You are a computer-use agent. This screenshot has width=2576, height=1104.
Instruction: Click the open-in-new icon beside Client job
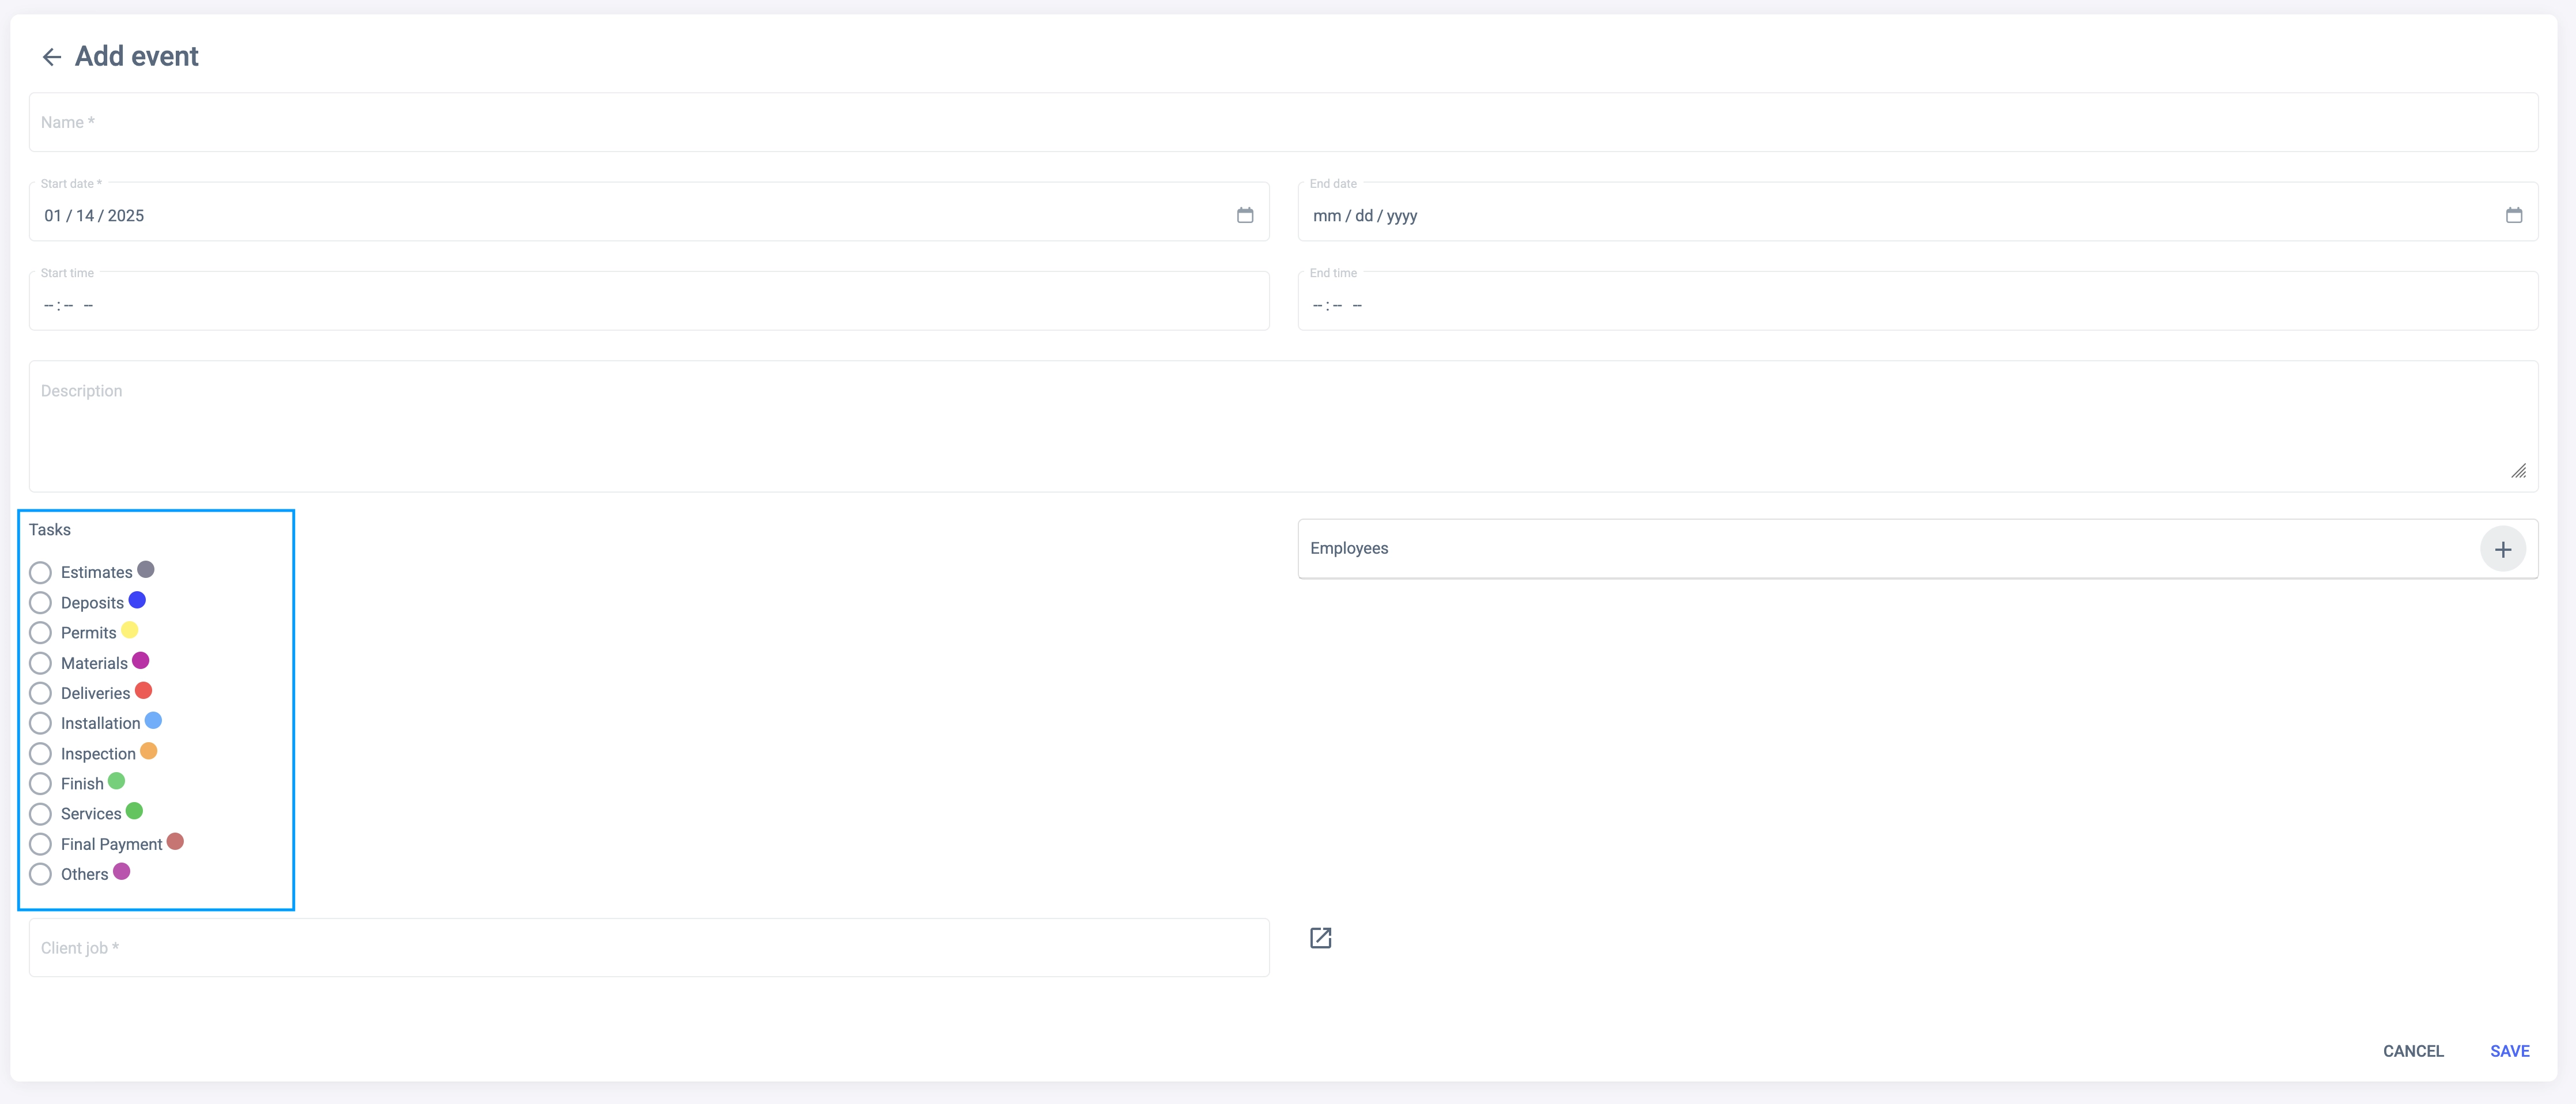[x=1320, y=938]
